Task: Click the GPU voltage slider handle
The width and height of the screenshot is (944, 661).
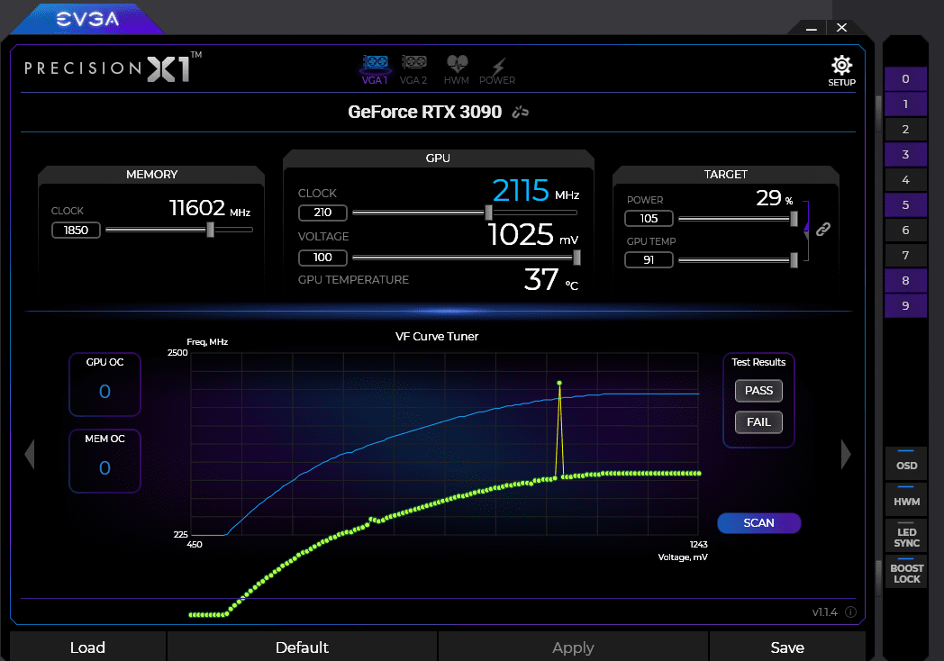Action: 576,258
